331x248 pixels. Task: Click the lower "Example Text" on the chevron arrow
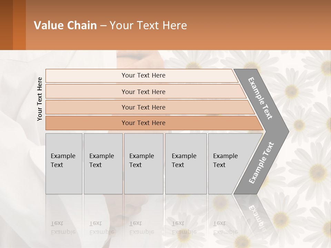[x=261, y=163]
